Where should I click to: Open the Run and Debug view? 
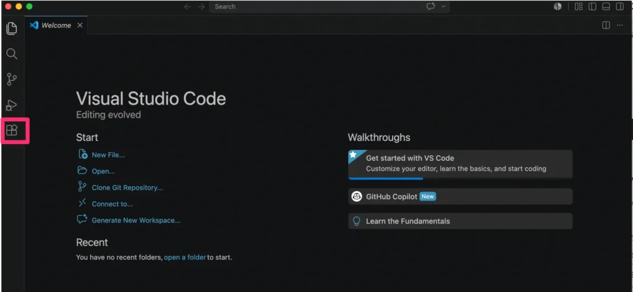11,105
